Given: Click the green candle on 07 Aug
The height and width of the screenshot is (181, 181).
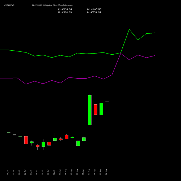Looking at the screenshot, I should click(84, 139).
